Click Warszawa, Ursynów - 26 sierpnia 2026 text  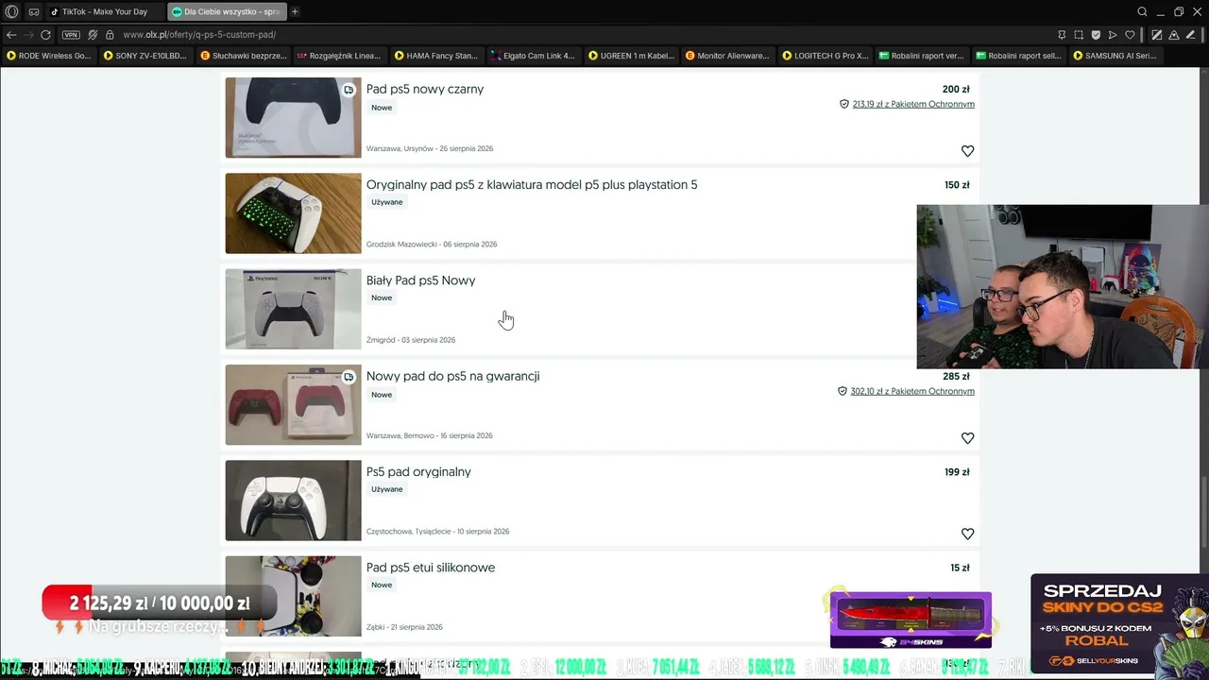point(430,148)
